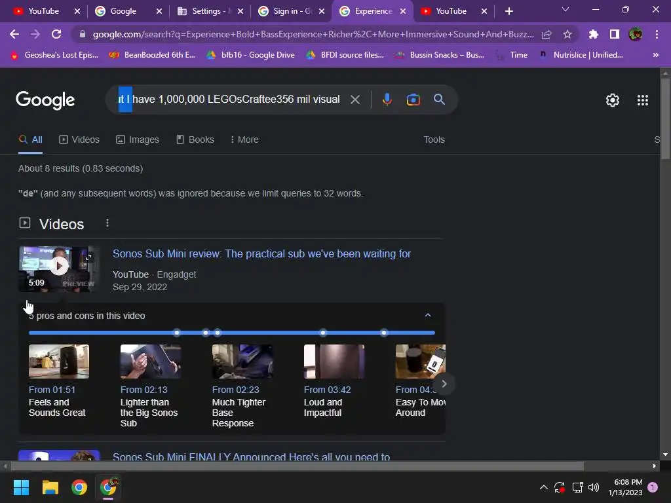671x503 pixels.
Task: Open the Chrome three-dot menu
Action: pos(657,34)
